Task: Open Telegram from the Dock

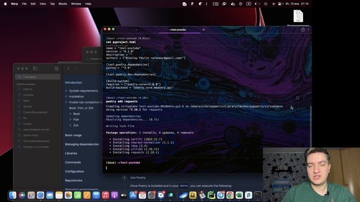Action: 220,195
